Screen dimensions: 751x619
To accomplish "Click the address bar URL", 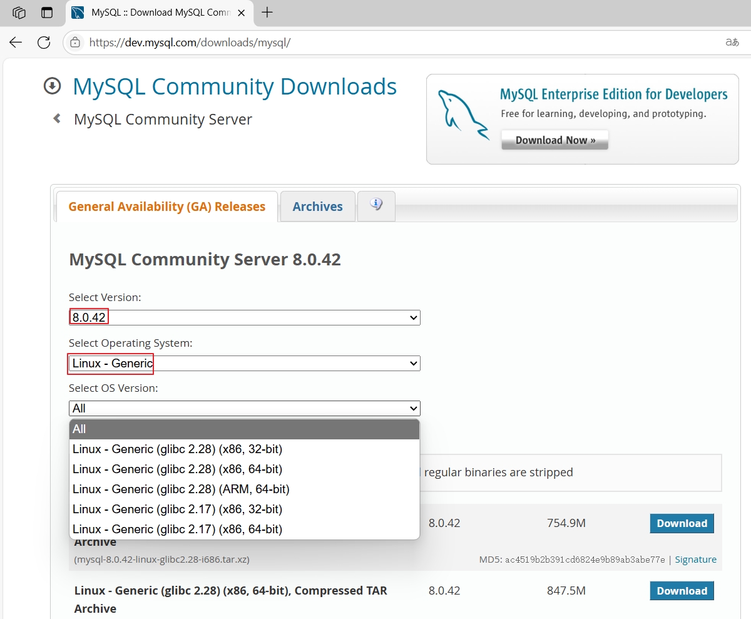I will coord(190,43).
